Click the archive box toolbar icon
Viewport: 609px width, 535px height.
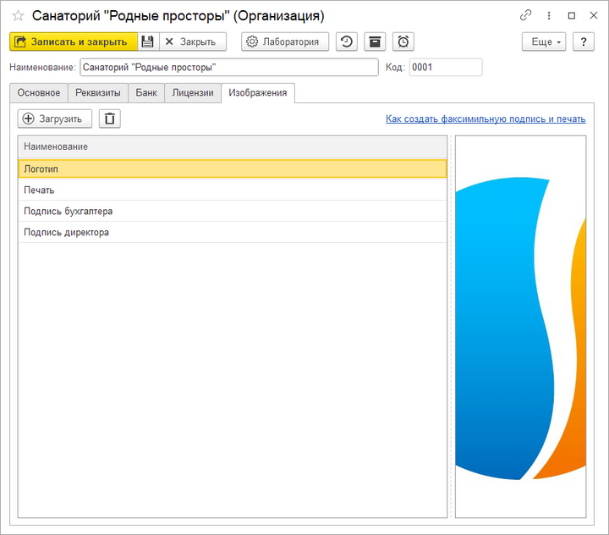tap(374, 41)
